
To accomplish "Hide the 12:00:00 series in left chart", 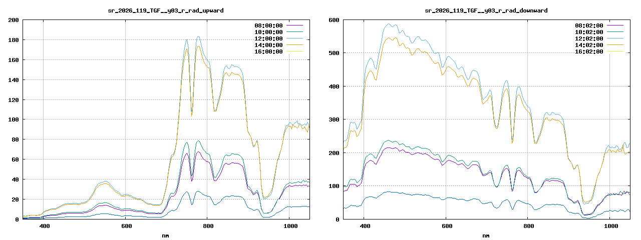I will pos(269,38).
